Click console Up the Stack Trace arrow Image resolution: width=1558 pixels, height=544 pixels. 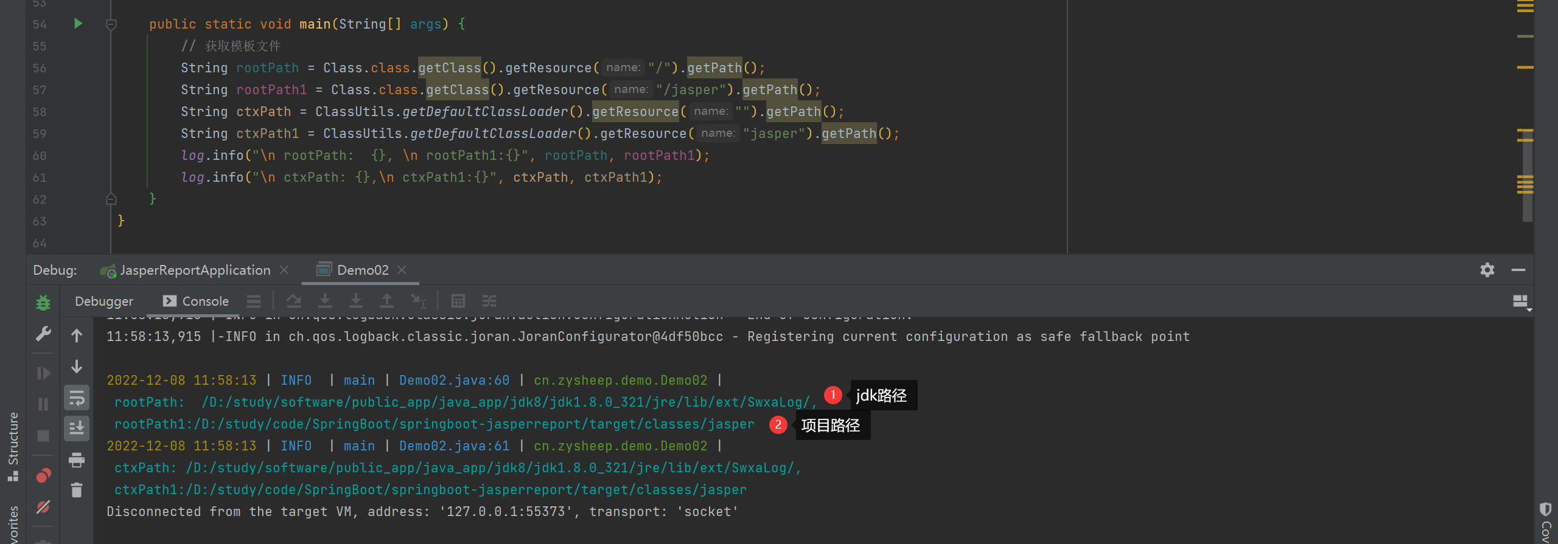point(77,336)
